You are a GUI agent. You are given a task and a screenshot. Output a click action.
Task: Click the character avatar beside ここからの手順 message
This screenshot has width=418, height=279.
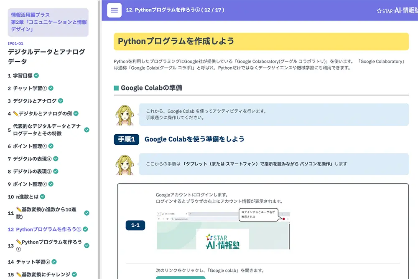tap(125, 165)
